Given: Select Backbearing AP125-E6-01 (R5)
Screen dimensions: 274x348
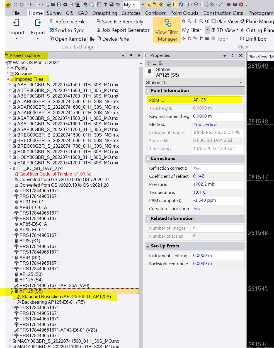Looking at the screenshot, I should click(x=53, y=302).
